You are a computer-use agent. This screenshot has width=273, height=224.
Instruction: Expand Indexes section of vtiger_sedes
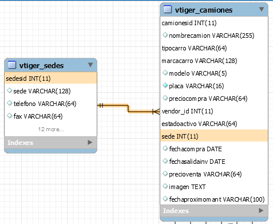(x=90, y=142)
